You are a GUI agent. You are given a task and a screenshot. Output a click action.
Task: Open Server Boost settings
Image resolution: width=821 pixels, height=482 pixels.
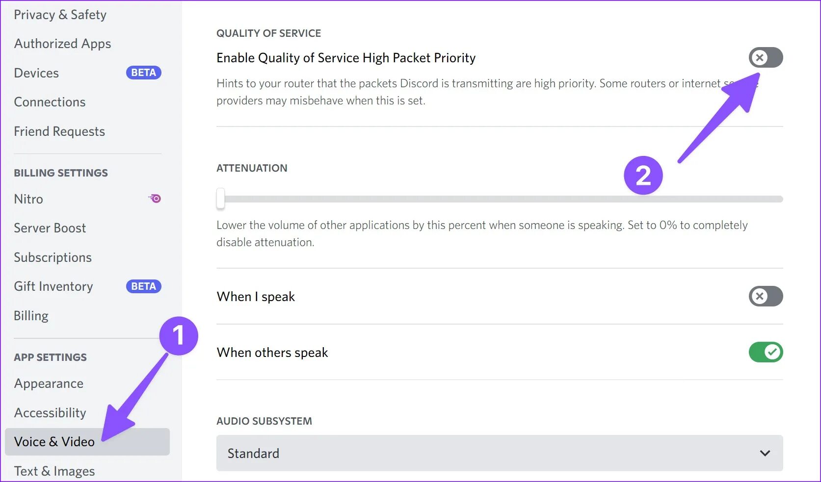pyautogui.click(x=50, y=228)
